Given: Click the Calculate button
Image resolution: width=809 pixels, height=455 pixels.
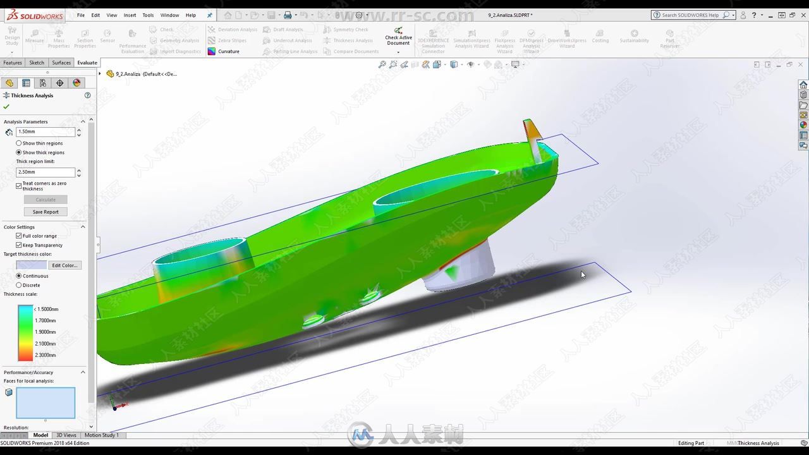Looking at the screenshot, I should pos(46,200).
